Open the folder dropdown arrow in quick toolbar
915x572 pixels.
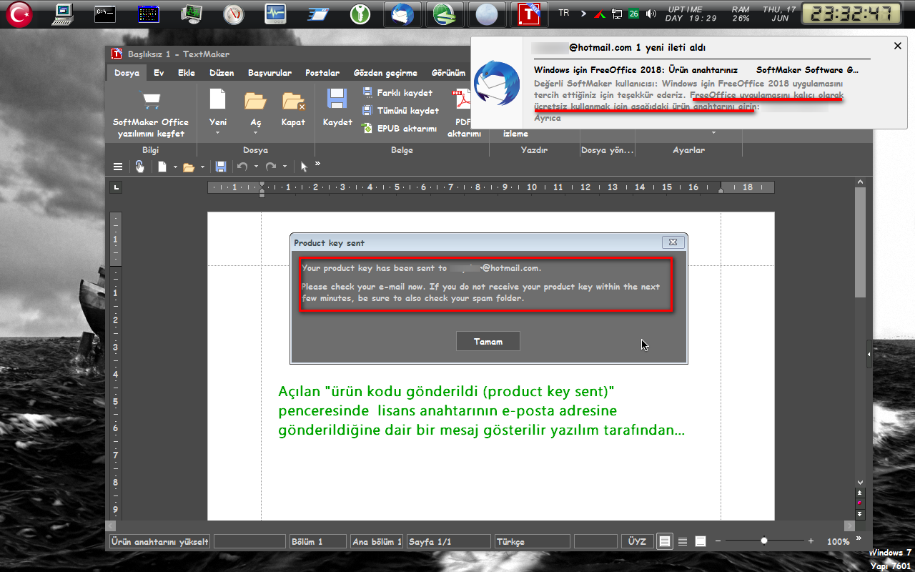(202, 167)
